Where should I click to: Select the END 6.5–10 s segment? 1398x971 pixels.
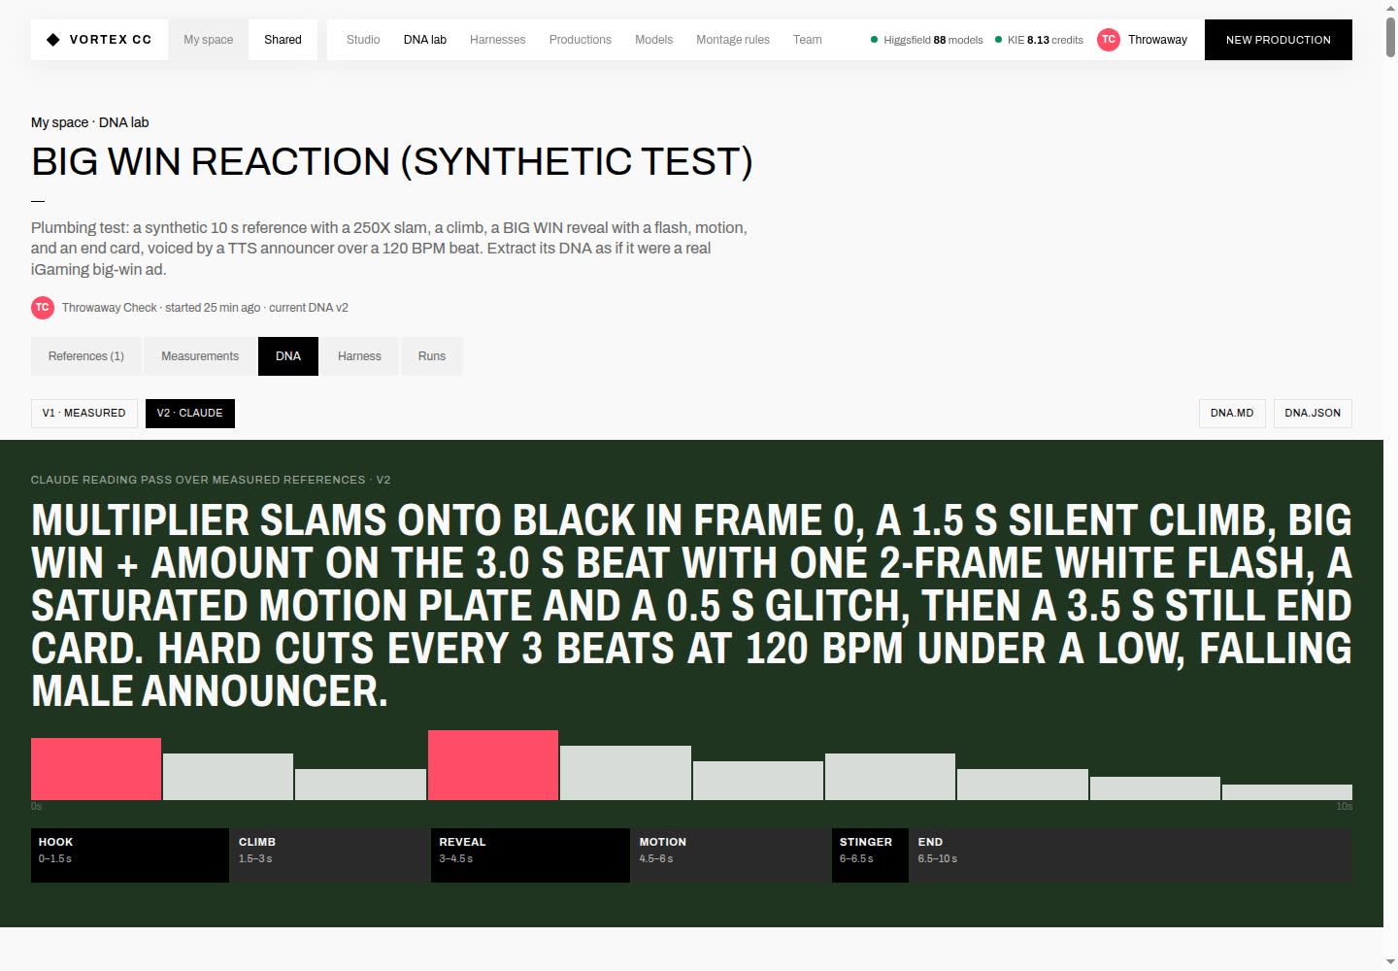pos(1131,855)
